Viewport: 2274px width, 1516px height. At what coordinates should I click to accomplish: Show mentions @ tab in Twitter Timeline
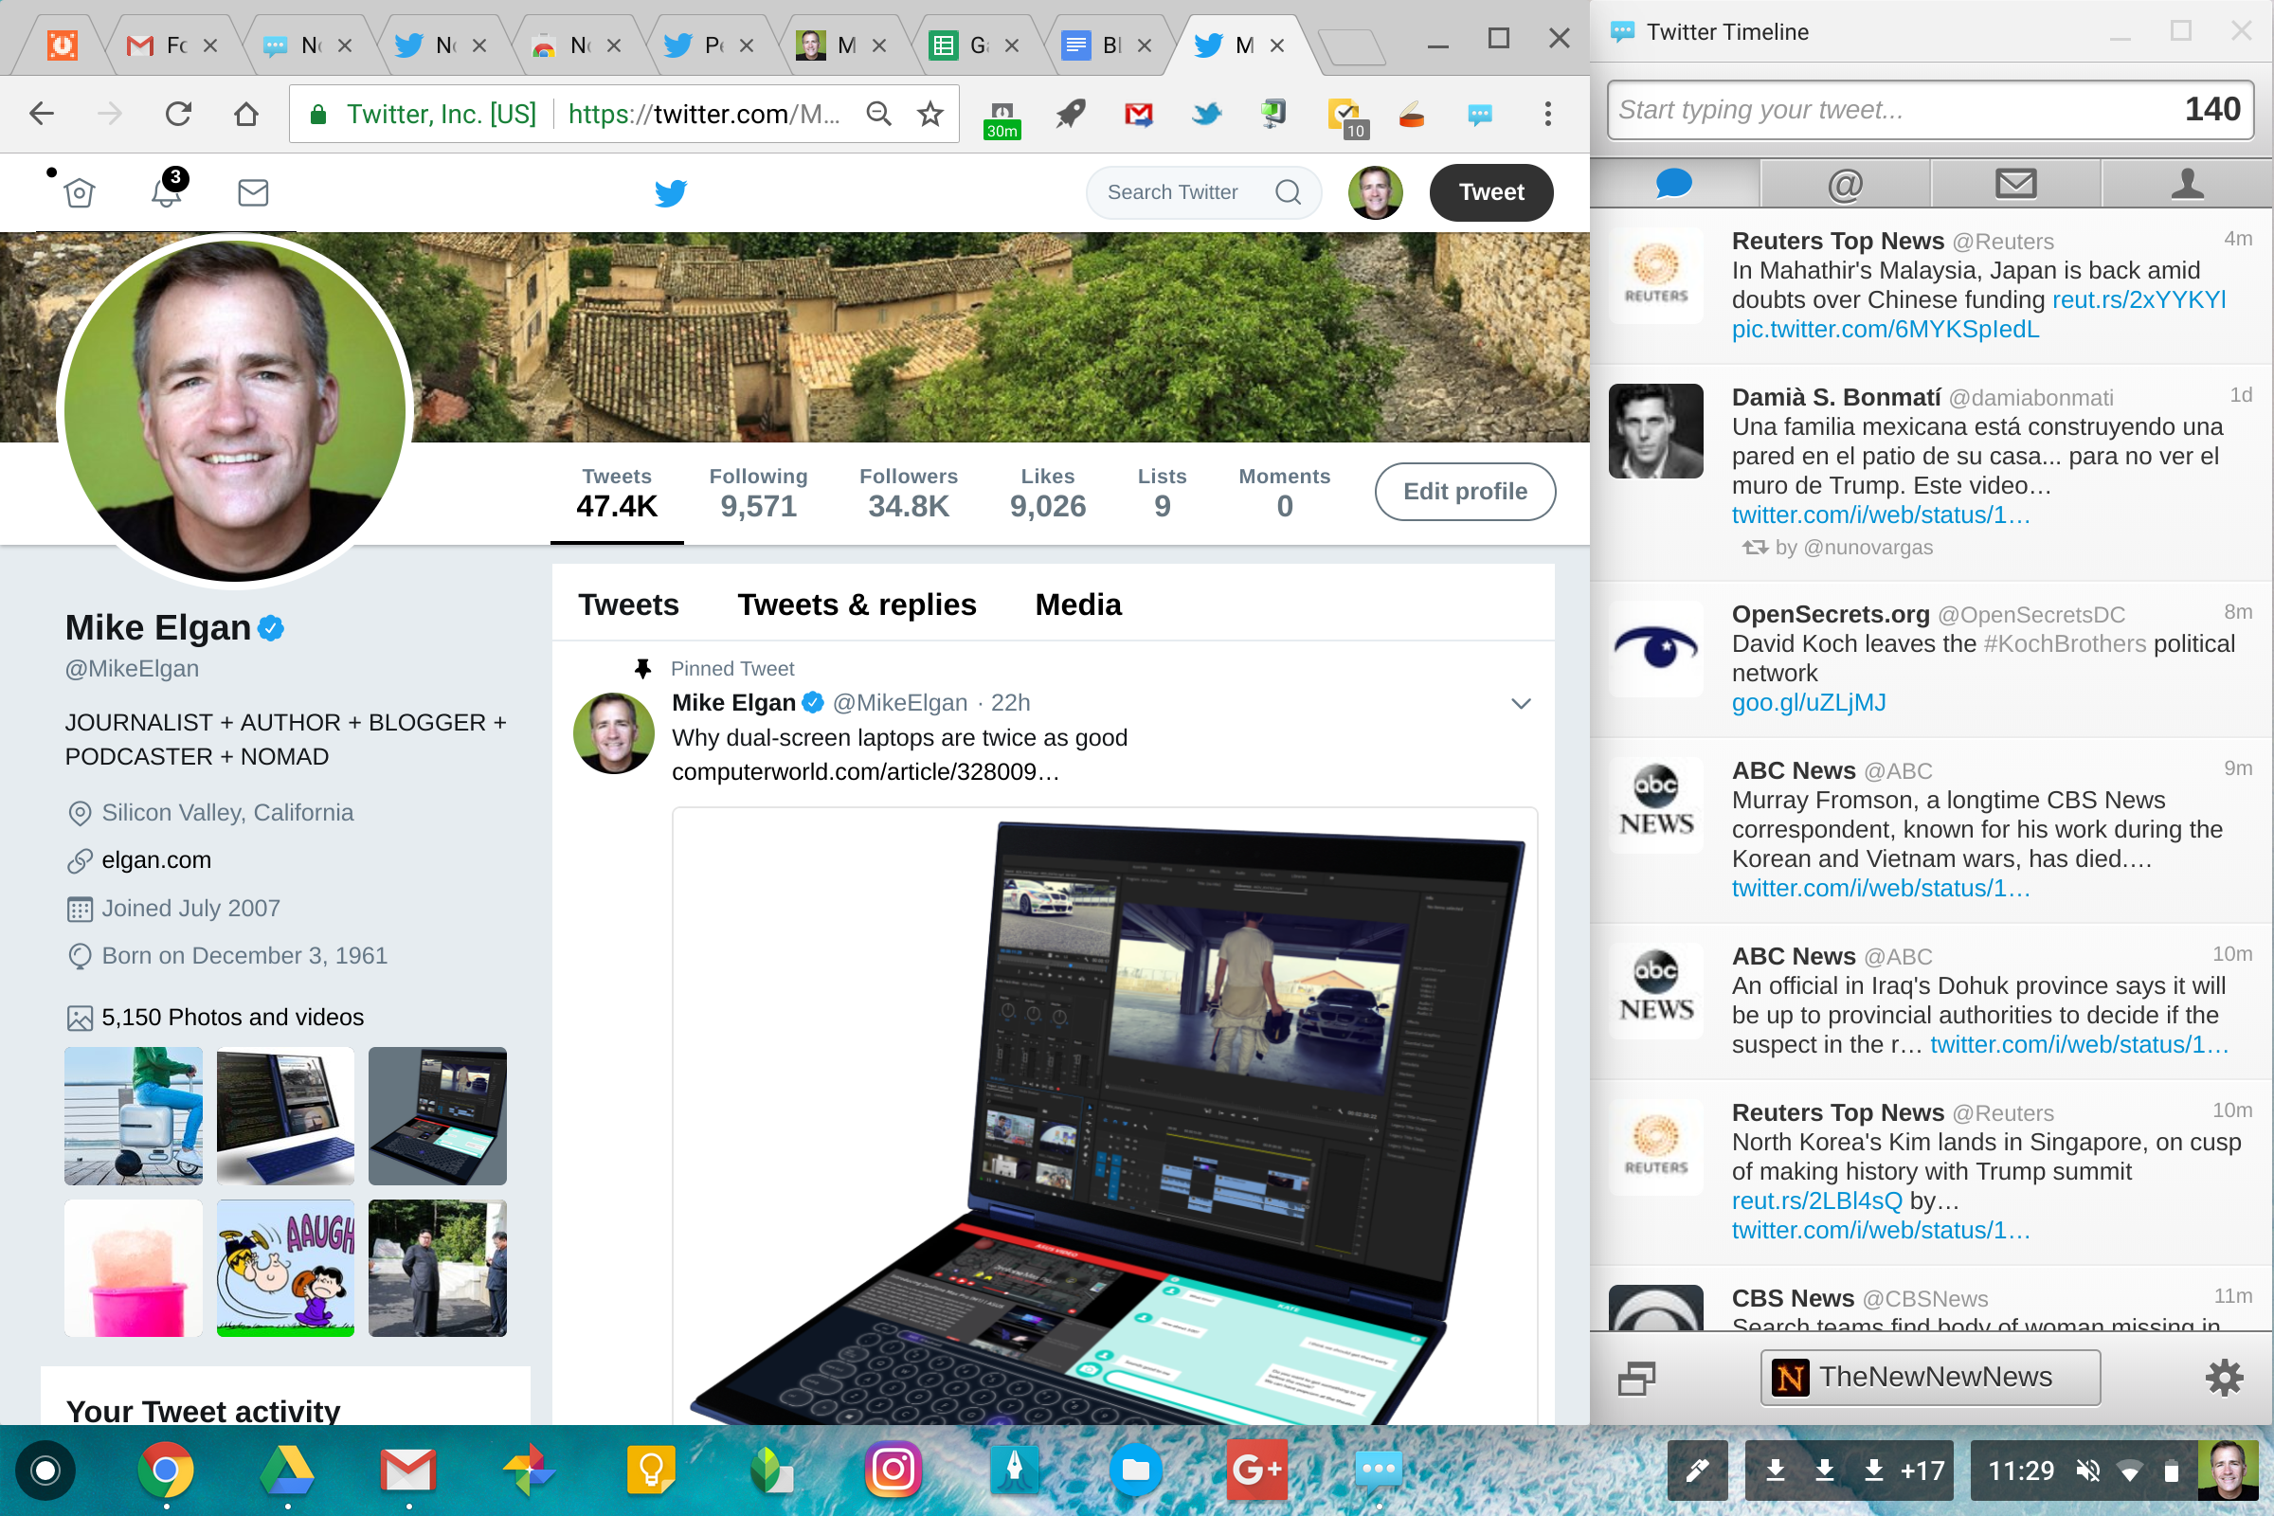click(1845, 183)
